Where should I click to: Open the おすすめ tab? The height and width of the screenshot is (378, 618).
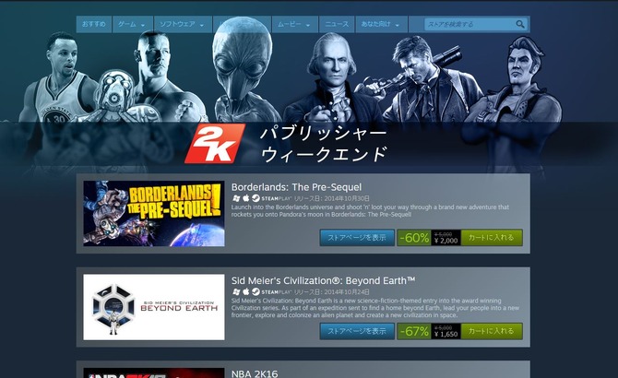point(94,24)
